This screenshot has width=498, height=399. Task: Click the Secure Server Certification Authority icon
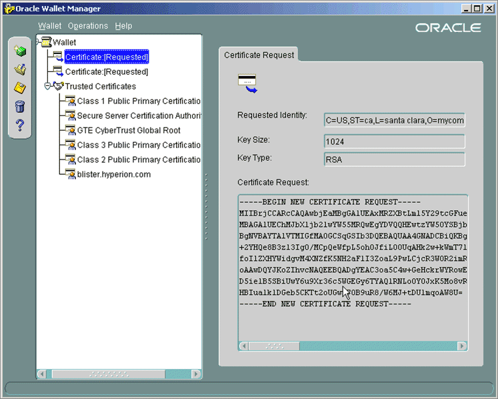70,115
